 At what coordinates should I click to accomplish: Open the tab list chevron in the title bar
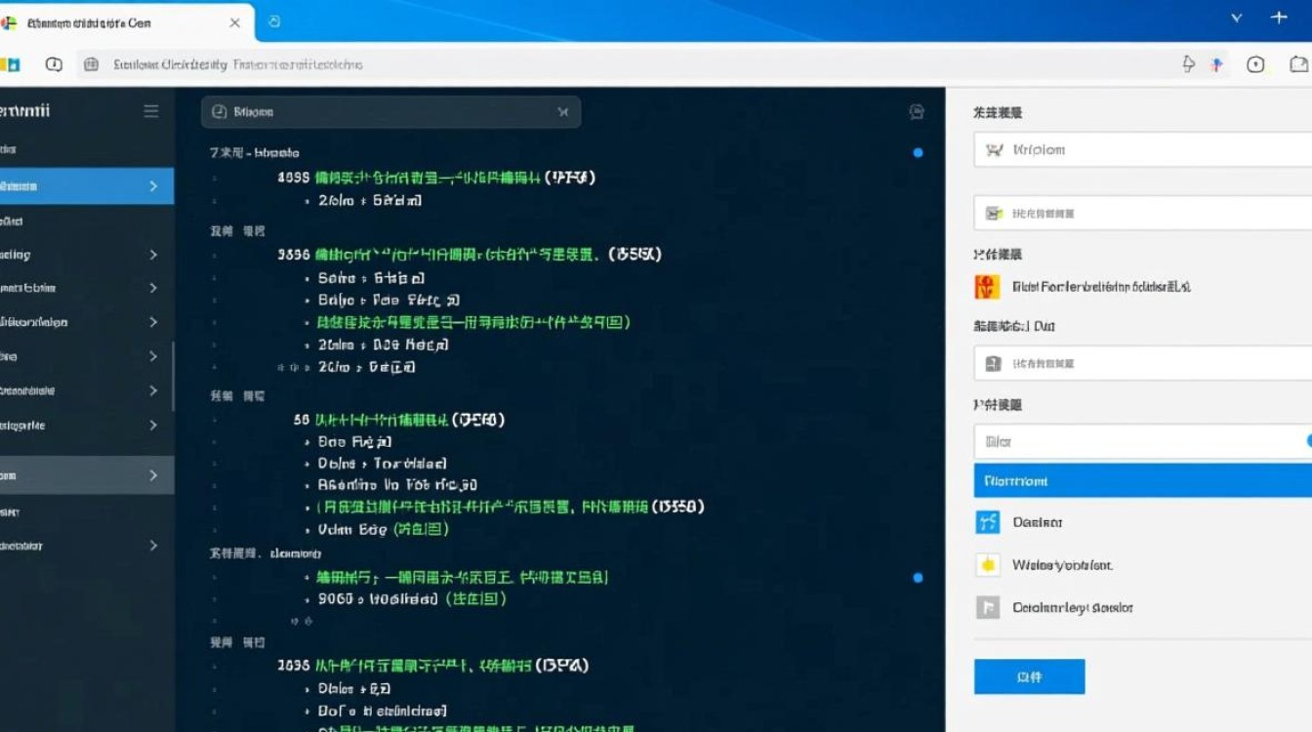pyautogui.click(x=1237, y=18)
